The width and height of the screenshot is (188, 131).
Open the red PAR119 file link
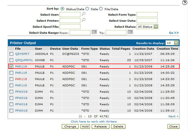21,79
